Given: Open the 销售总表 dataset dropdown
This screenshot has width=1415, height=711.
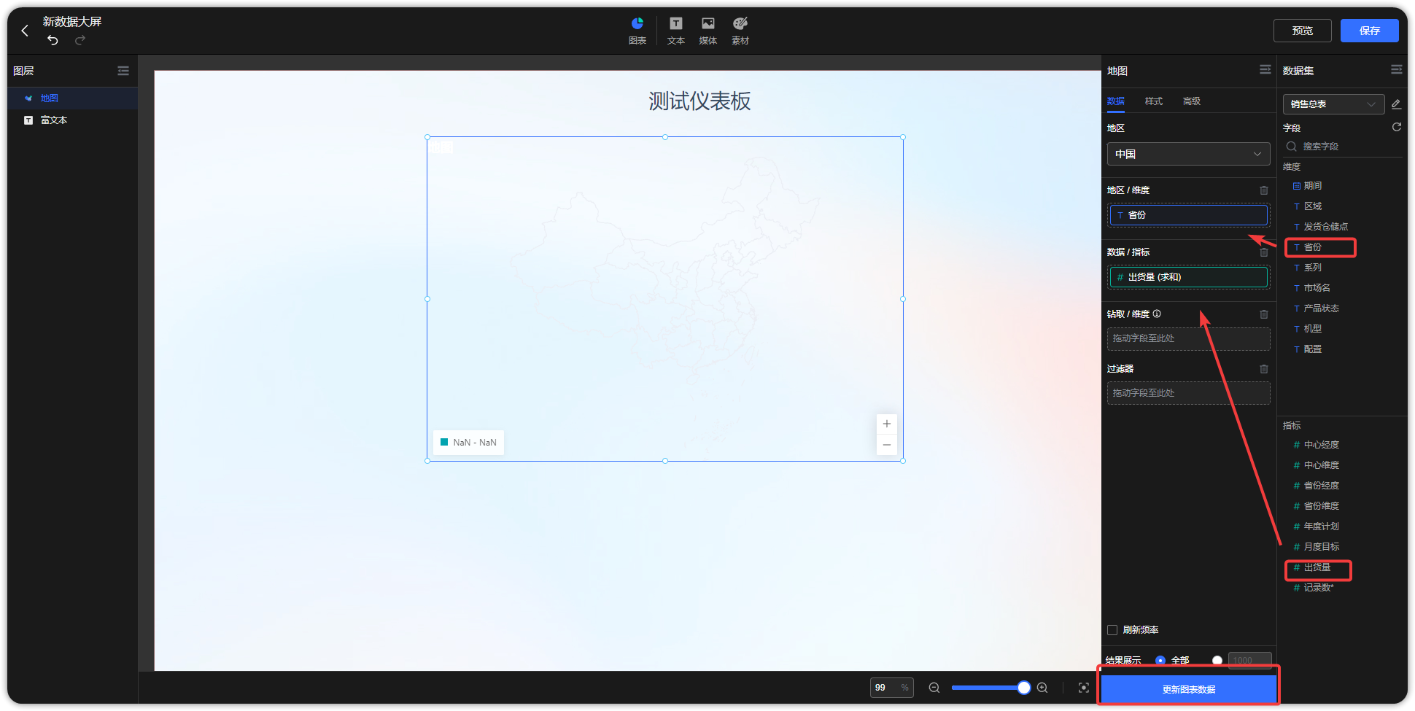Looking at the screenshot, I should click(1333, 104).
